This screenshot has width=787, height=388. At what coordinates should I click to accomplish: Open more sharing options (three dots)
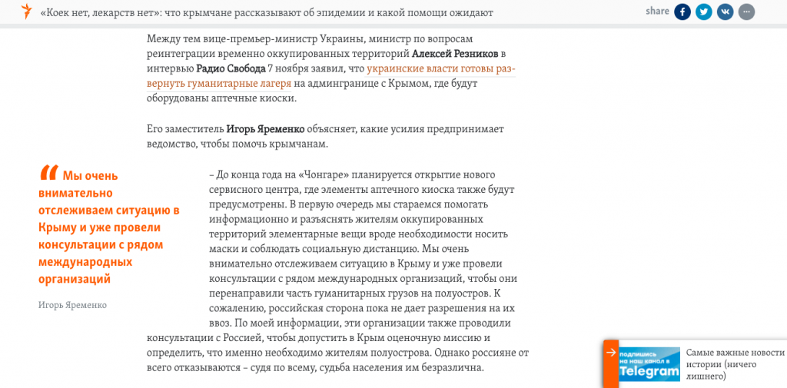pos(747,12)
